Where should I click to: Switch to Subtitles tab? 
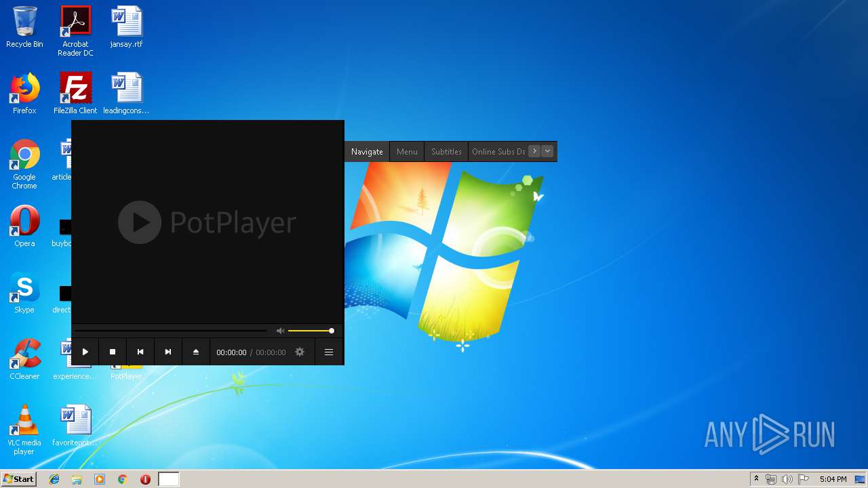click(446, 152)
